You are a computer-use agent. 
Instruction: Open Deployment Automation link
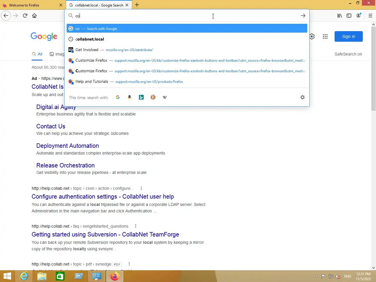click(68, 146)
